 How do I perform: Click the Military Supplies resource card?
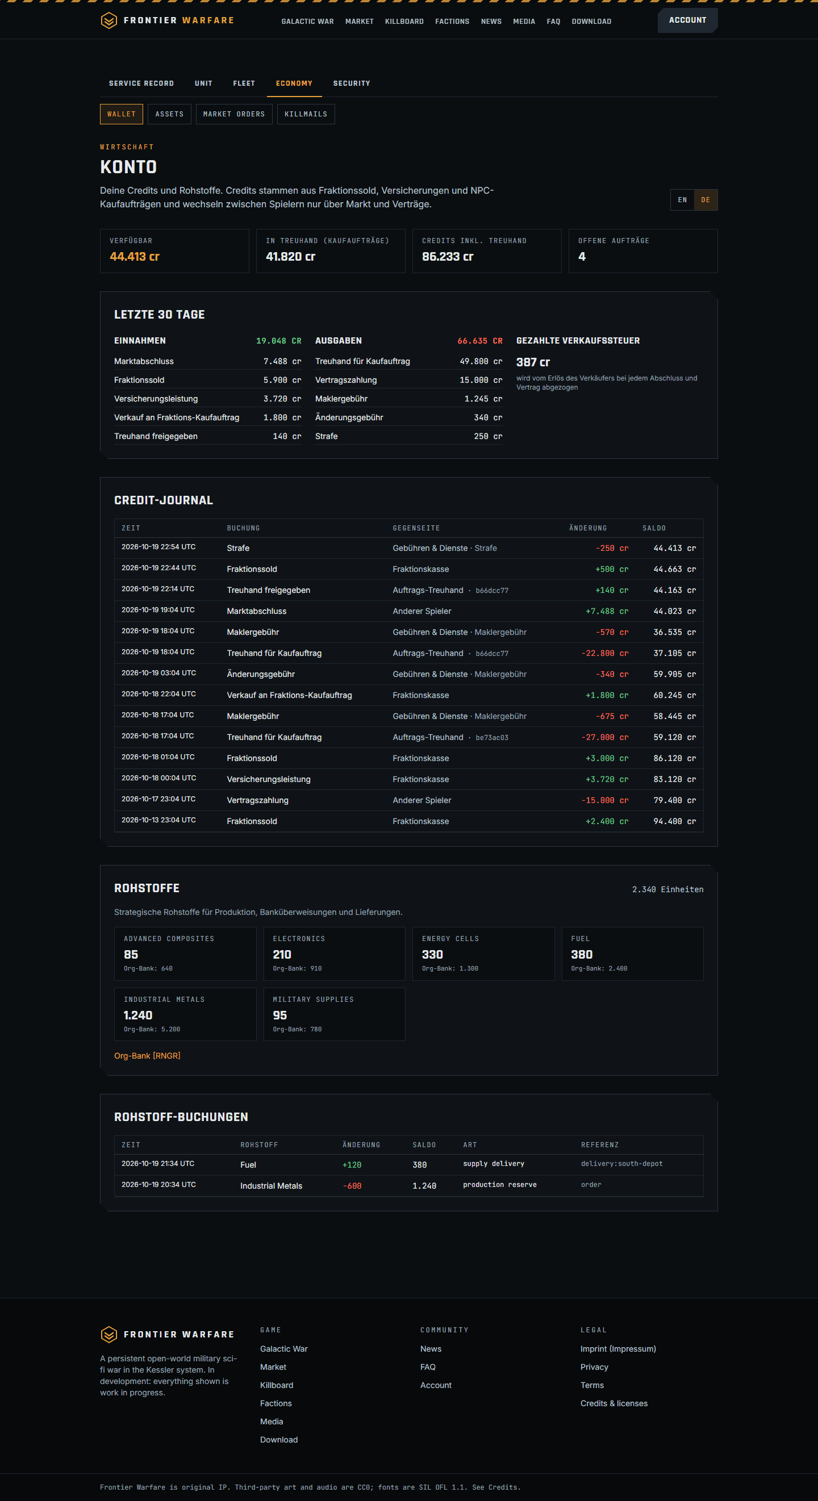click(334, 1014)
